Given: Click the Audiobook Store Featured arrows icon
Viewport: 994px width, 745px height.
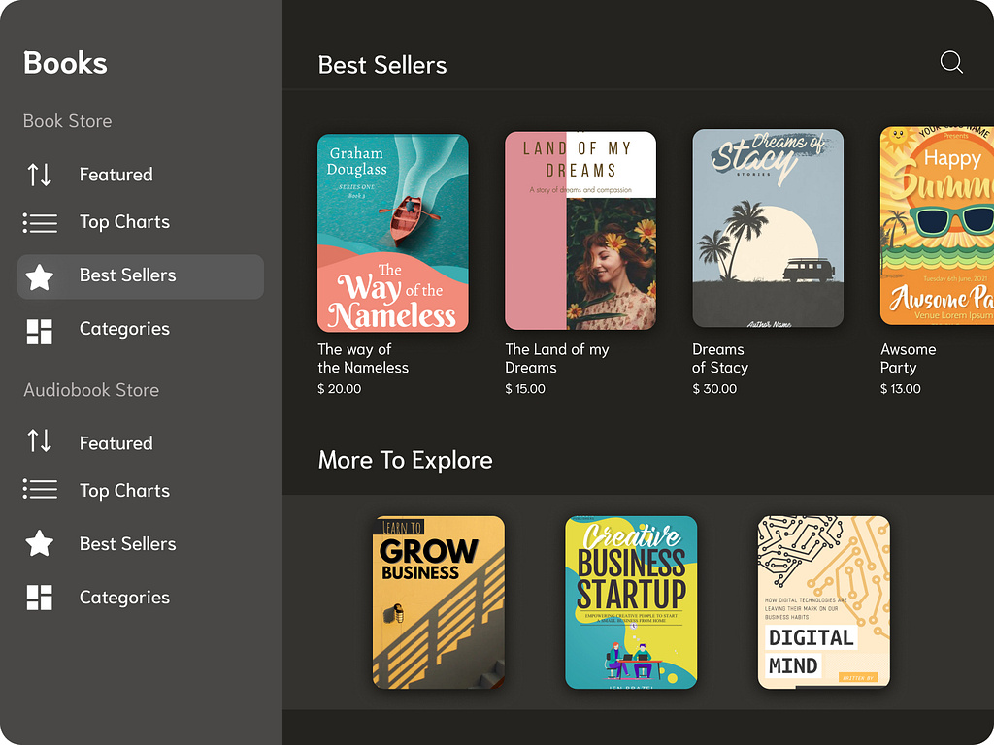Looking at the screenshot, I should [40, 441].
